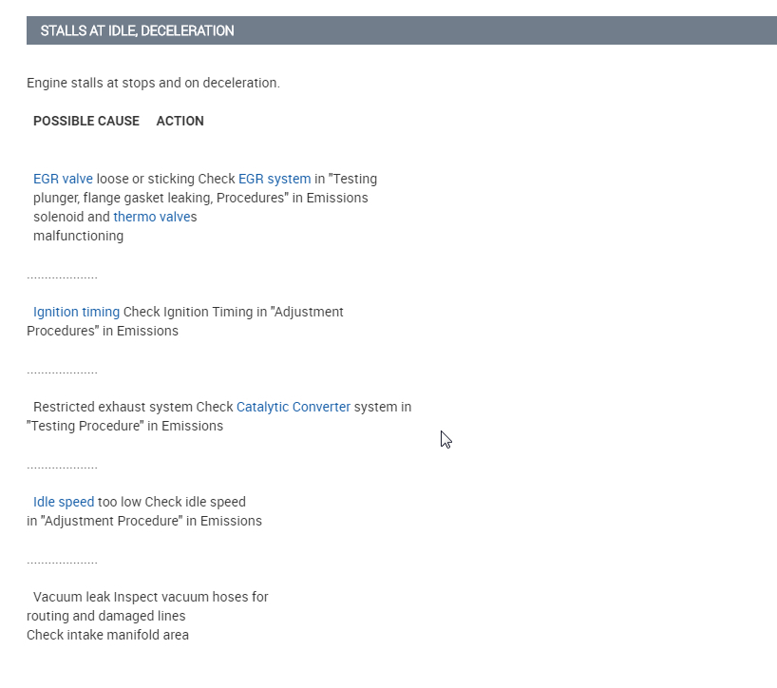Click 'too low Check idle speed' text
Viewport: 777px width, 688px height.
[171, 502]
